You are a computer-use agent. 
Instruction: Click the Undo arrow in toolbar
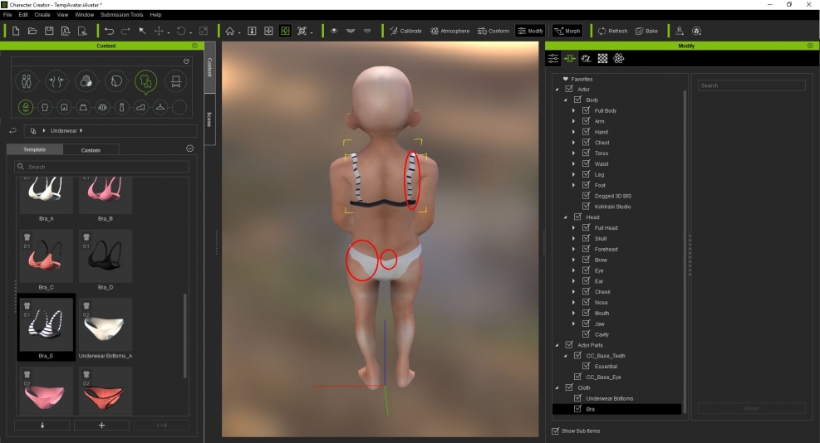pos(108,31)
